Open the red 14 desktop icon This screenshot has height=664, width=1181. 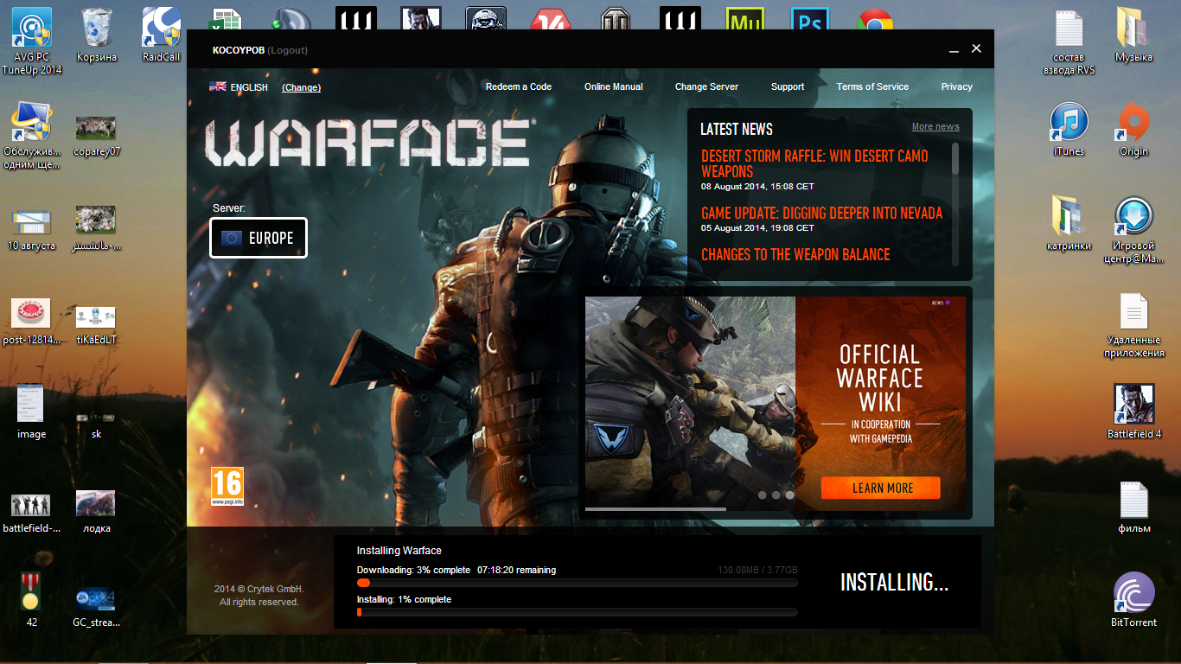[x=551, y=19]
